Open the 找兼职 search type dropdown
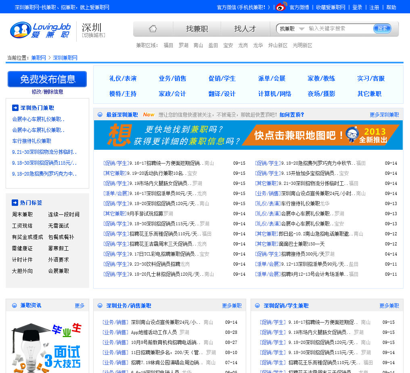410x373 pixels. (290, 29)
